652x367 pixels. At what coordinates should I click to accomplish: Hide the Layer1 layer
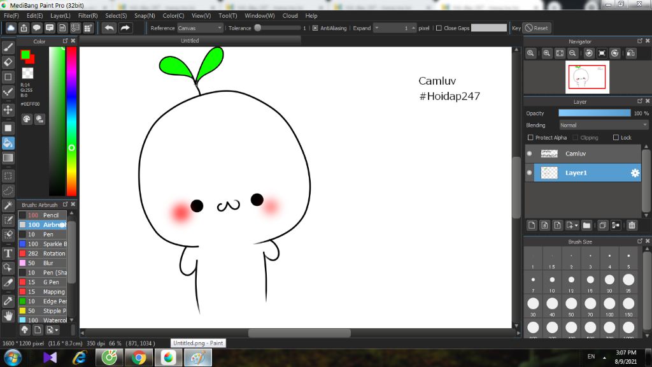(x=529, y=173)
